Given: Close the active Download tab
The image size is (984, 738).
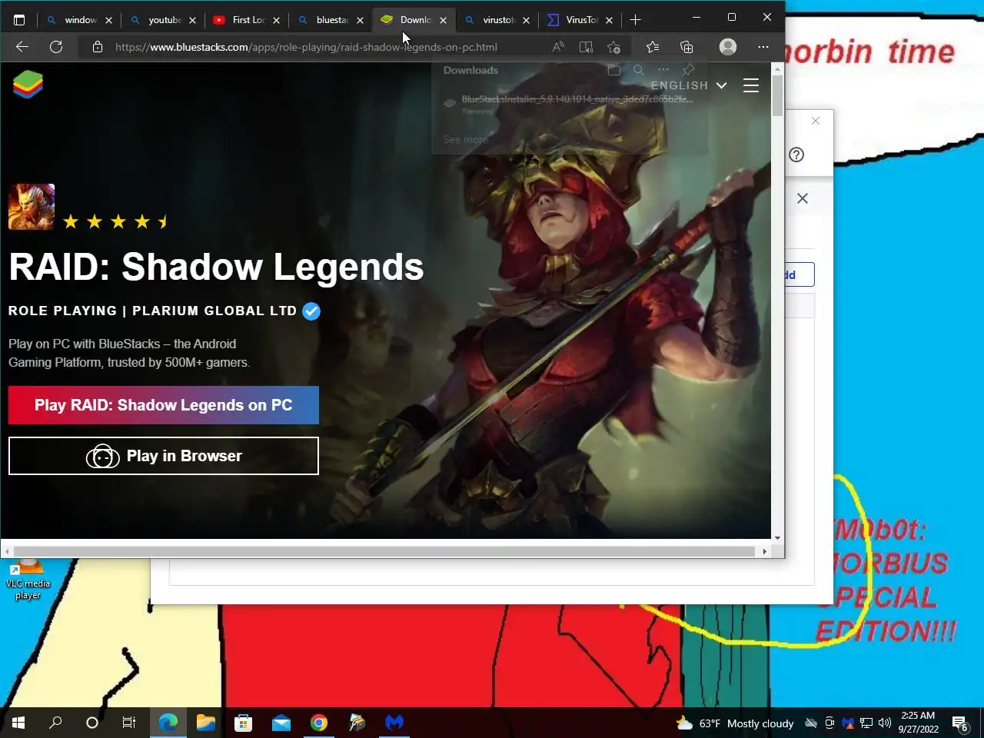Looking at the screenshot, I should click(x=443, y=21).
